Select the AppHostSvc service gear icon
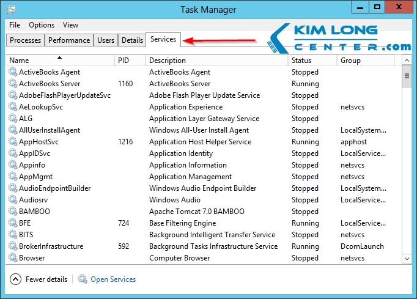 [13, 142]
